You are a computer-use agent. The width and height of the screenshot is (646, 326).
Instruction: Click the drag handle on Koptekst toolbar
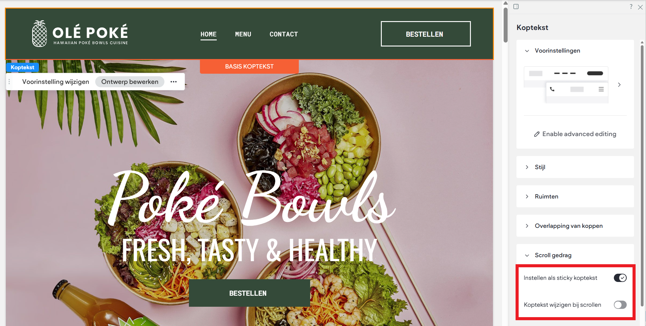pyautogui.click(x=9, y=82)
